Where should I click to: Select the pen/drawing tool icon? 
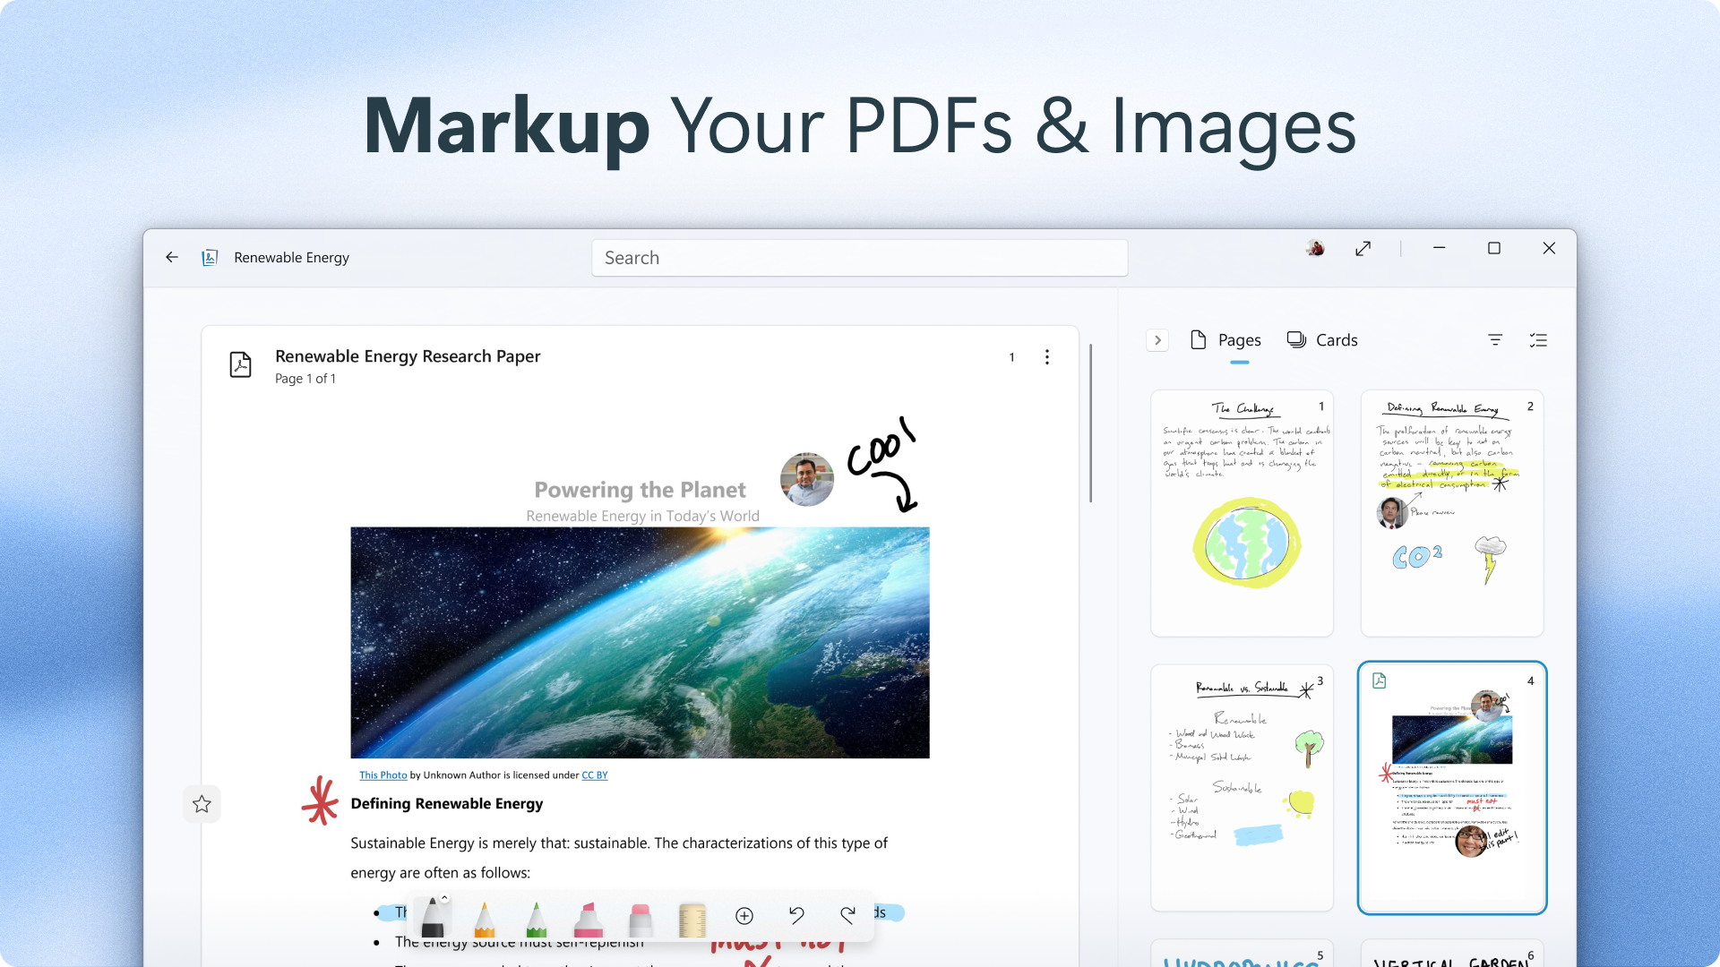pos(436,915)
